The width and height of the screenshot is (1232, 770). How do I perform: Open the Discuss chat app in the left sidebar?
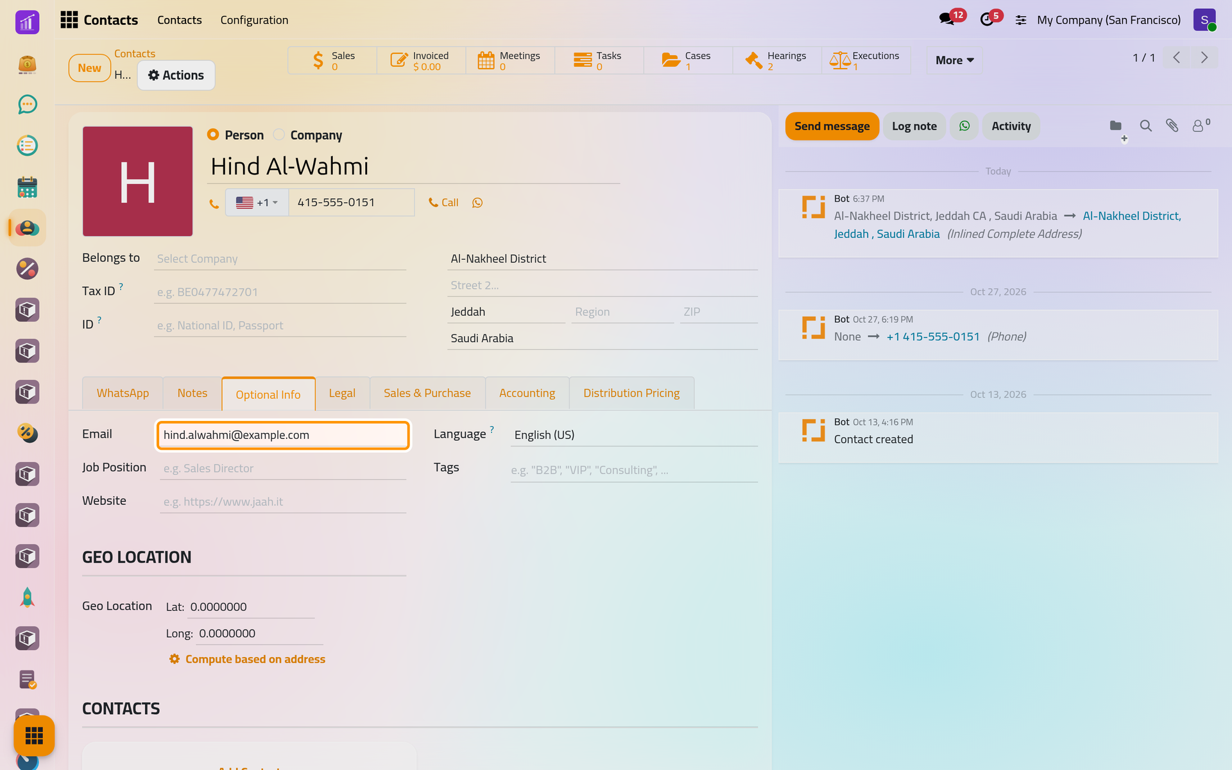coord(27,105)
